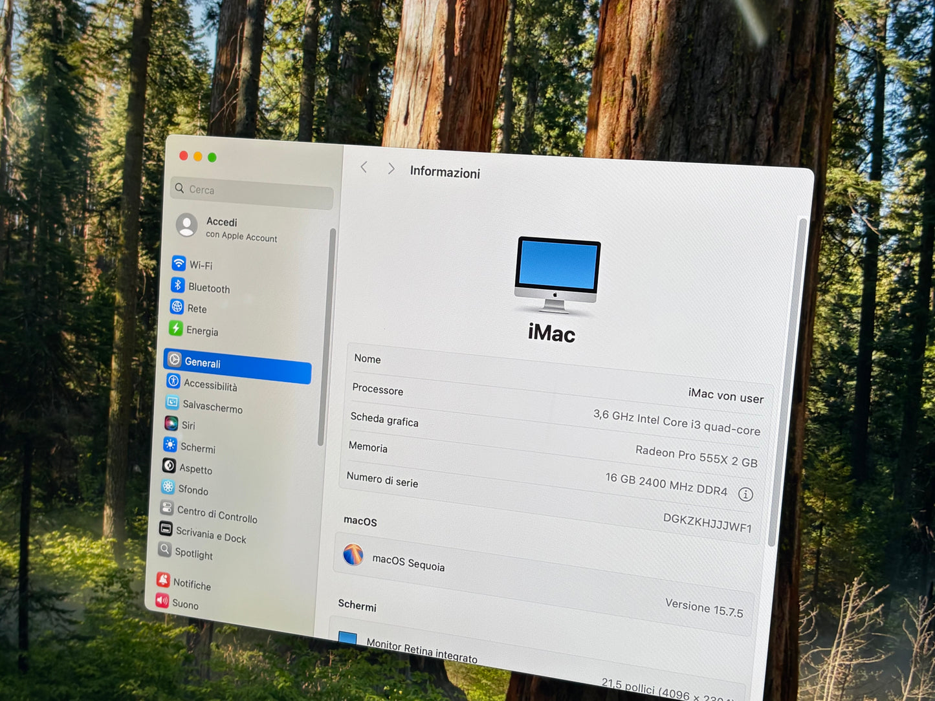The image size is (935, 701).
Task: Navigate back with the left chevron
Action: tap(363, 167)
